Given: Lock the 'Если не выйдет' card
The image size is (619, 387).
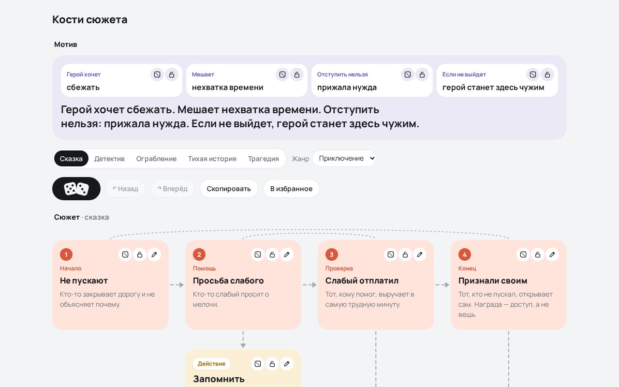Looking at the screenshot, I should click(547, 74).
